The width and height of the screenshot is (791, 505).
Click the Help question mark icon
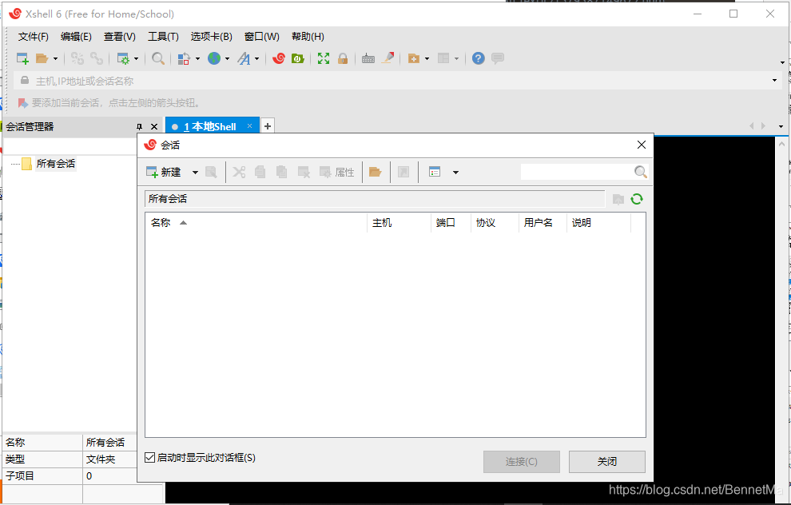point(477,58)
